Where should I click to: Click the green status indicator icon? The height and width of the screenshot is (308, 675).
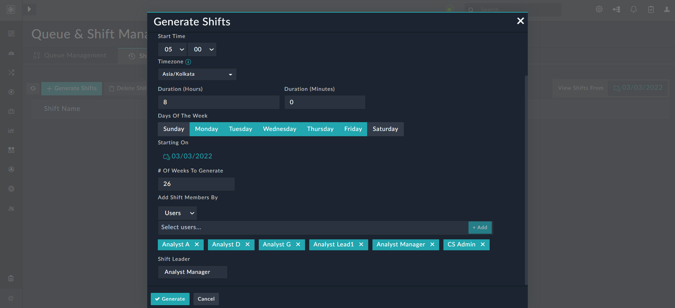click(x=450, y=9)
